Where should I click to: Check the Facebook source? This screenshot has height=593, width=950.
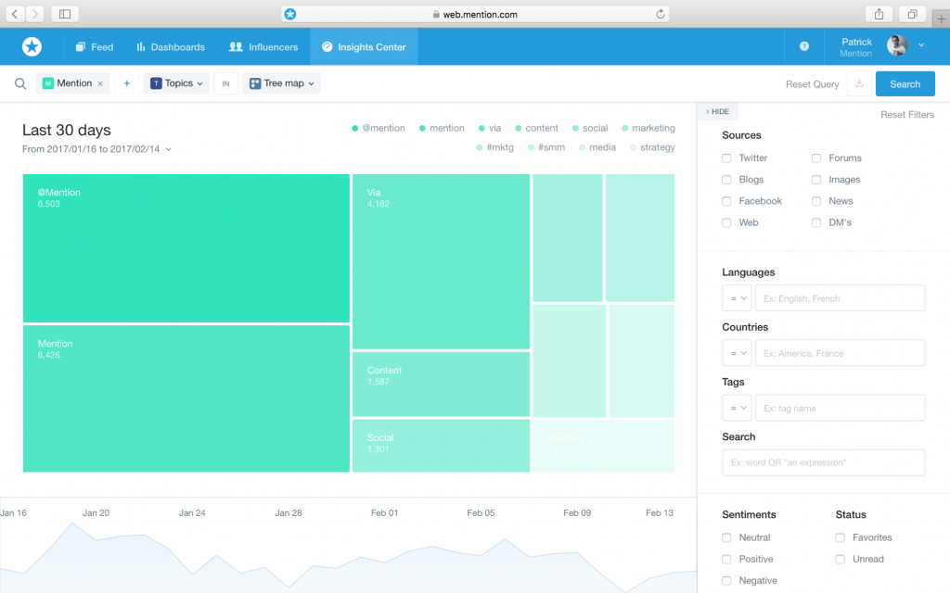point(726,201)
